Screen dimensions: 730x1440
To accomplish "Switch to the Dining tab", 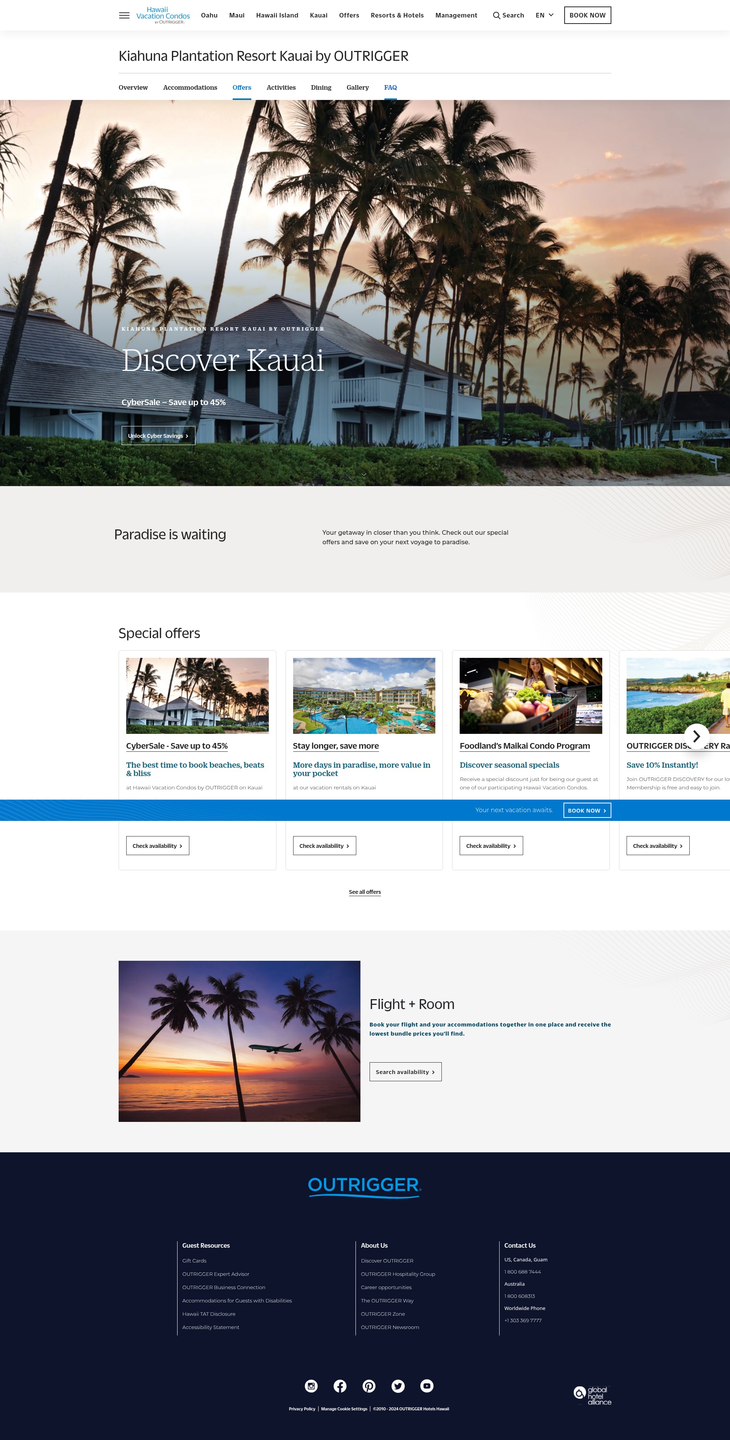I will (321, 87).
